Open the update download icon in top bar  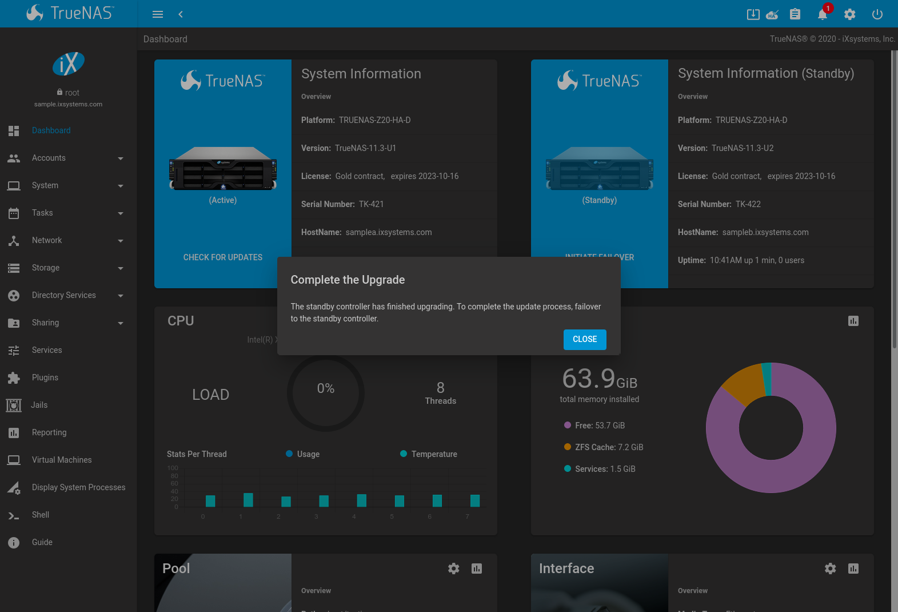click(x=753, y=14)
